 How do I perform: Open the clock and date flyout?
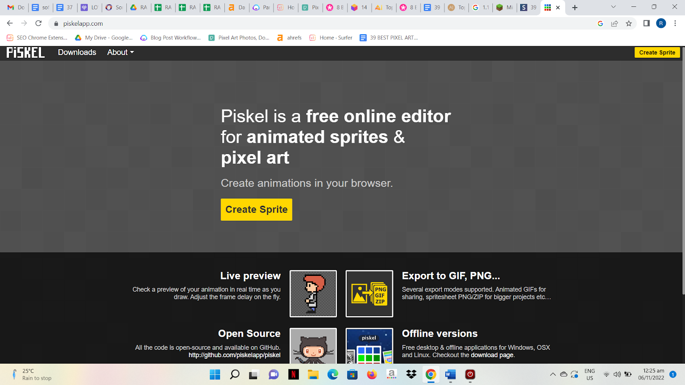[x=651, y=374]
